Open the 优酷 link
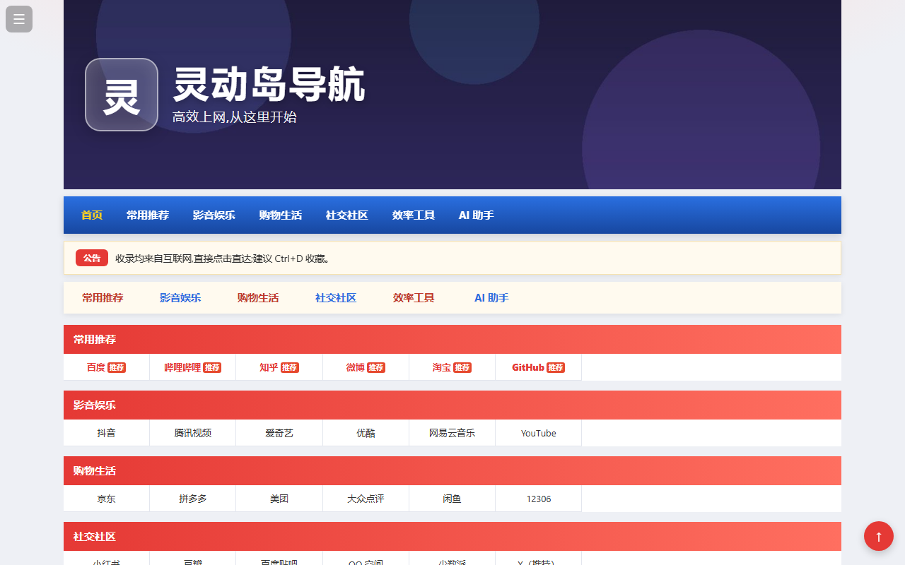 (x=366, y=433)
